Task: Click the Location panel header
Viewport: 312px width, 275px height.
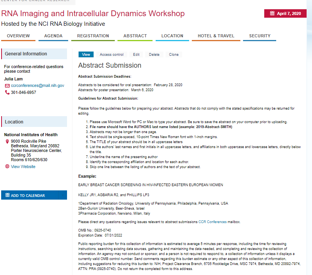Action: click(34, 122)
